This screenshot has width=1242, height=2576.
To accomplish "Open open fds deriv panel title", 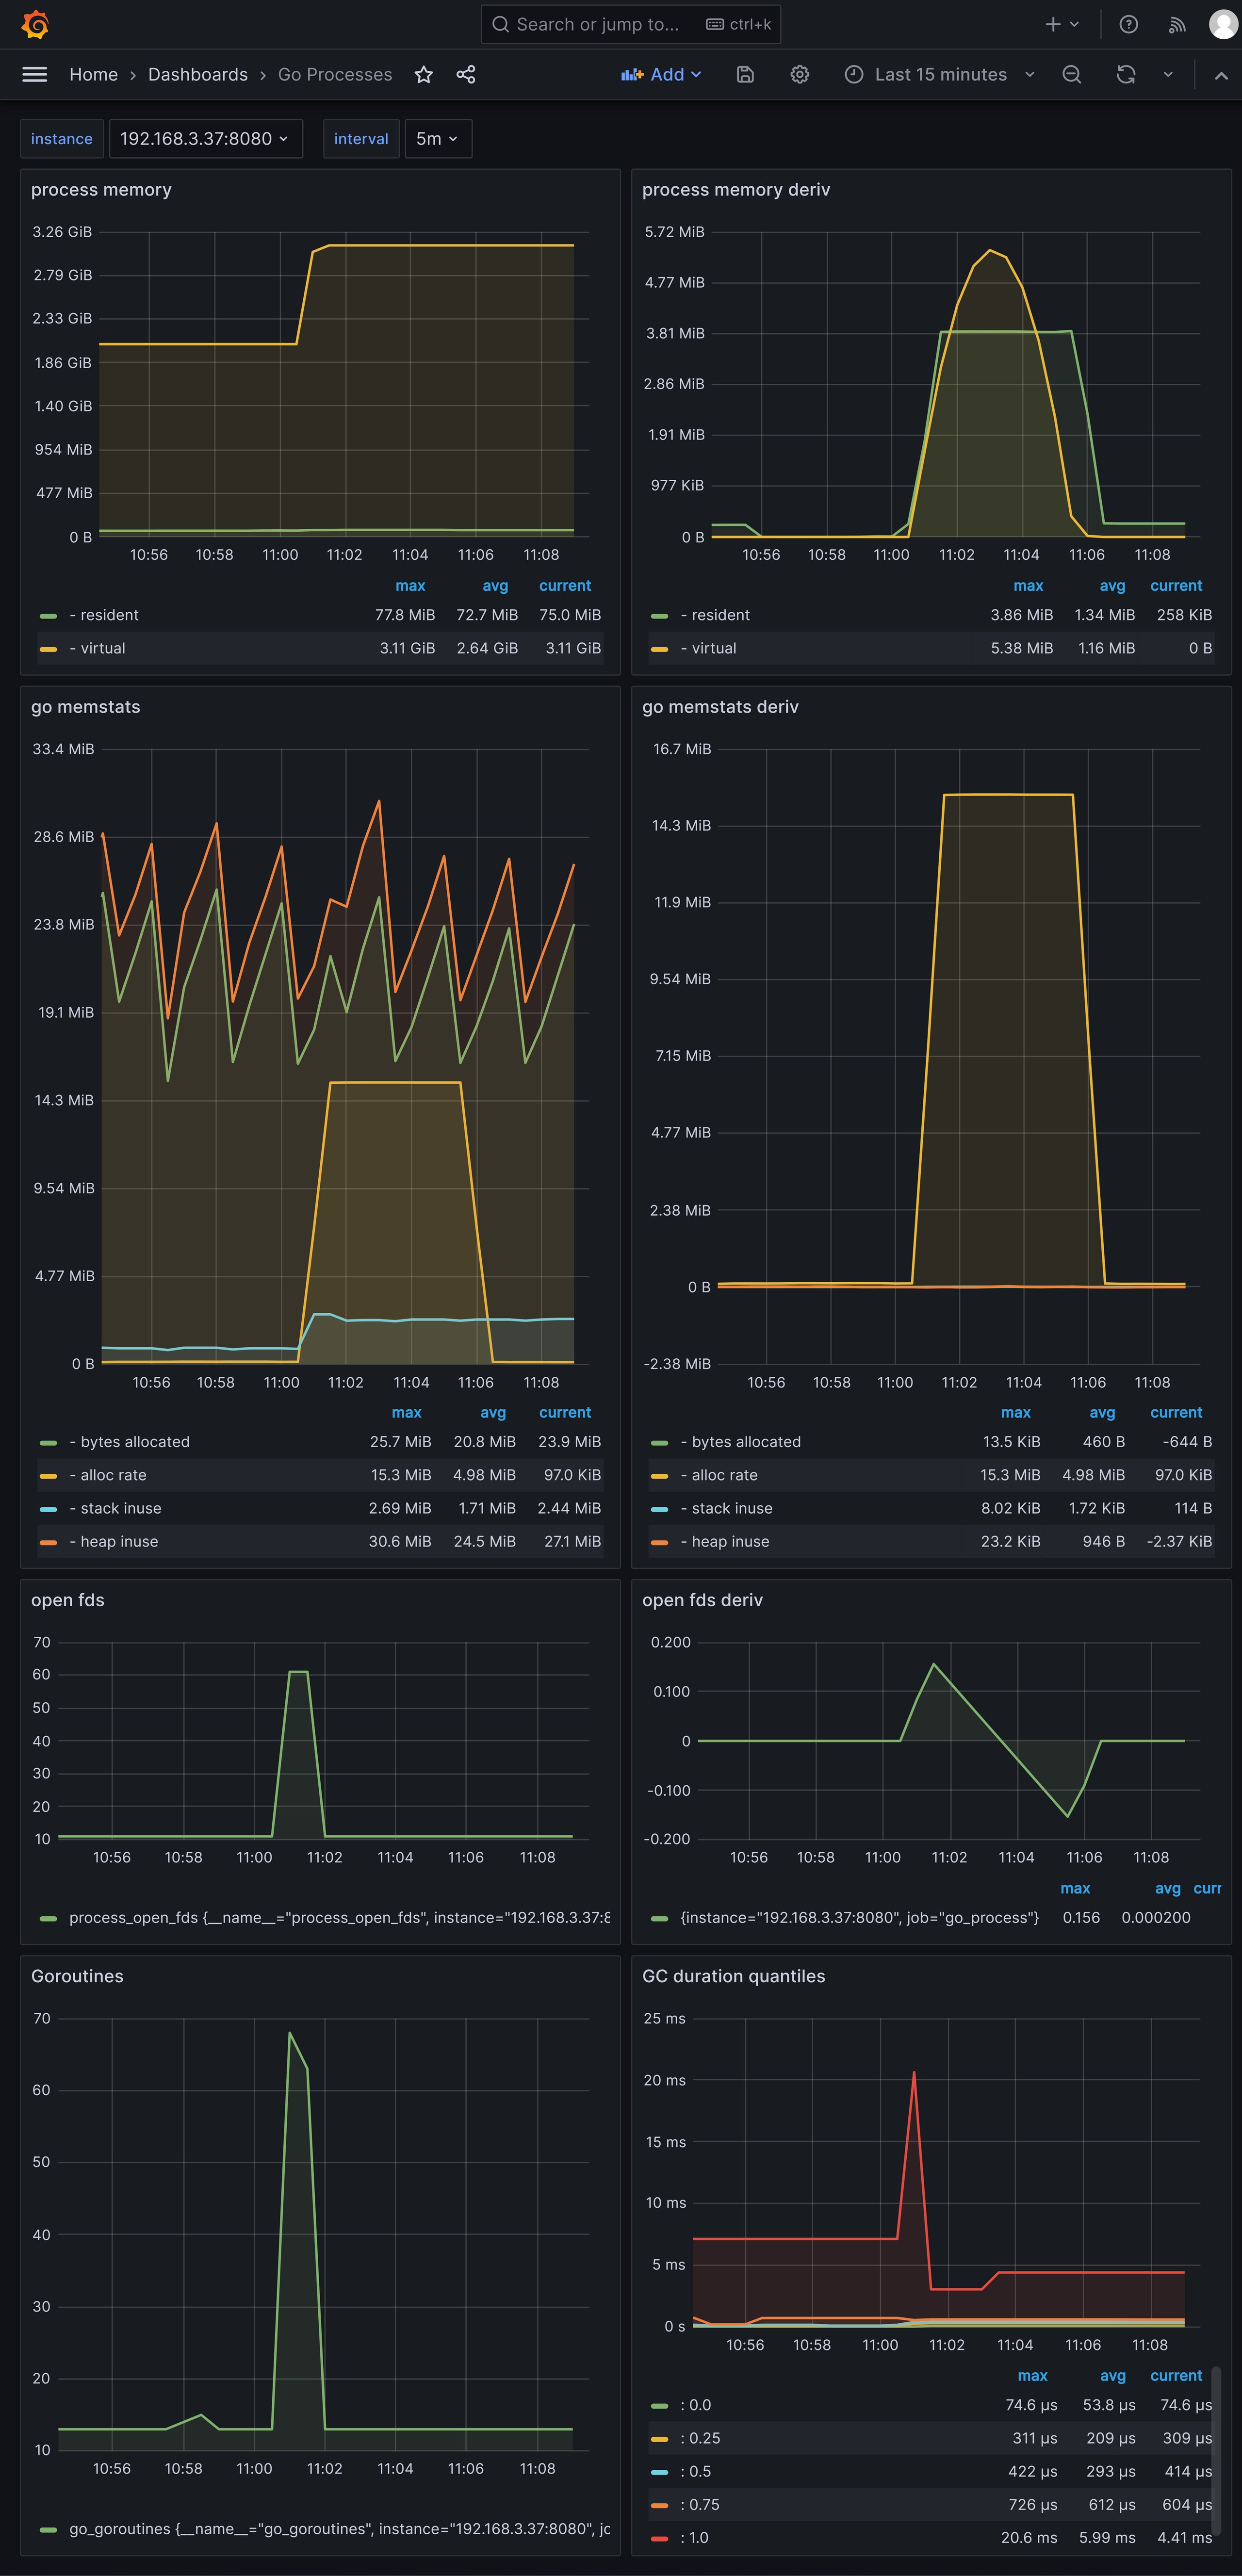I will (x=702, y=1600).
